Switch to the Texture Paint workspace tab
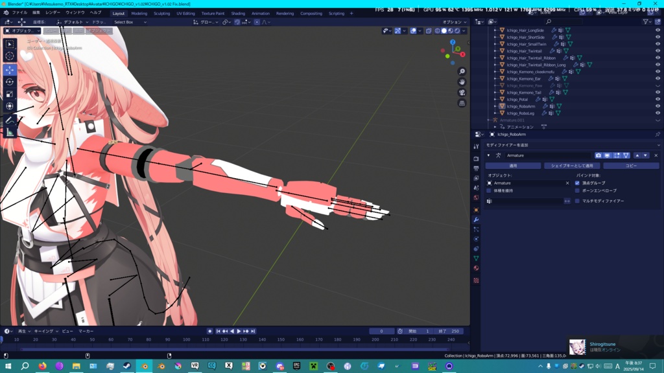The height and width of the screenshot is (373, 664). pos(213,14)
